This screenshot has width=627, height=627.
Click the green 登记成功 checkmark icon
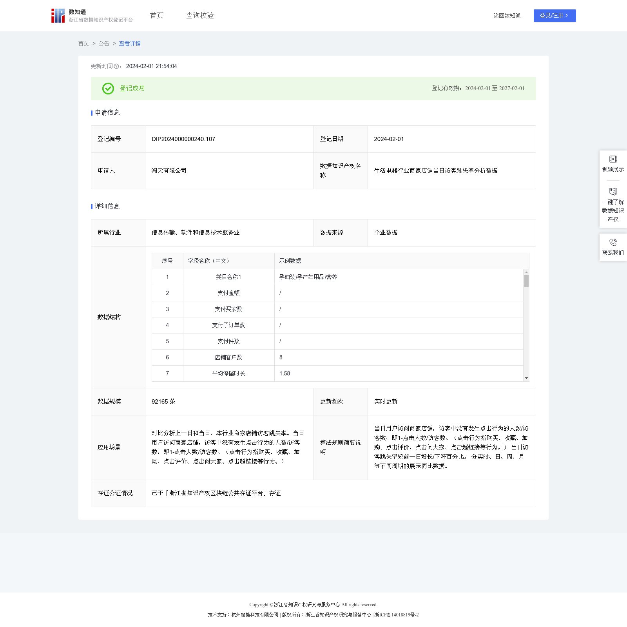pyautogui.click(x=108, y=89)
